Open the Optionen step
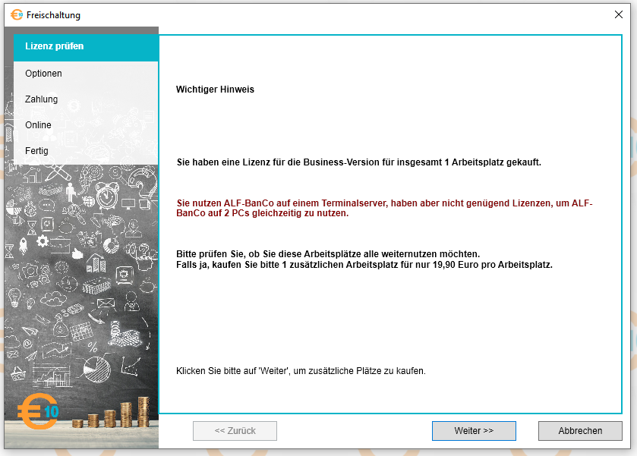Screen dimensions: 637x456 point(43,74)
